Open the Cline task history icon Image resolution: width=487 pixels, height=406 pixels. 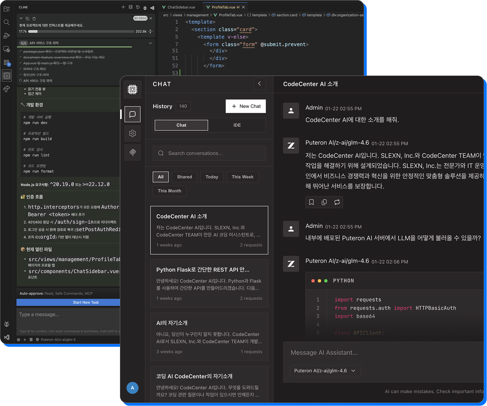138,7
